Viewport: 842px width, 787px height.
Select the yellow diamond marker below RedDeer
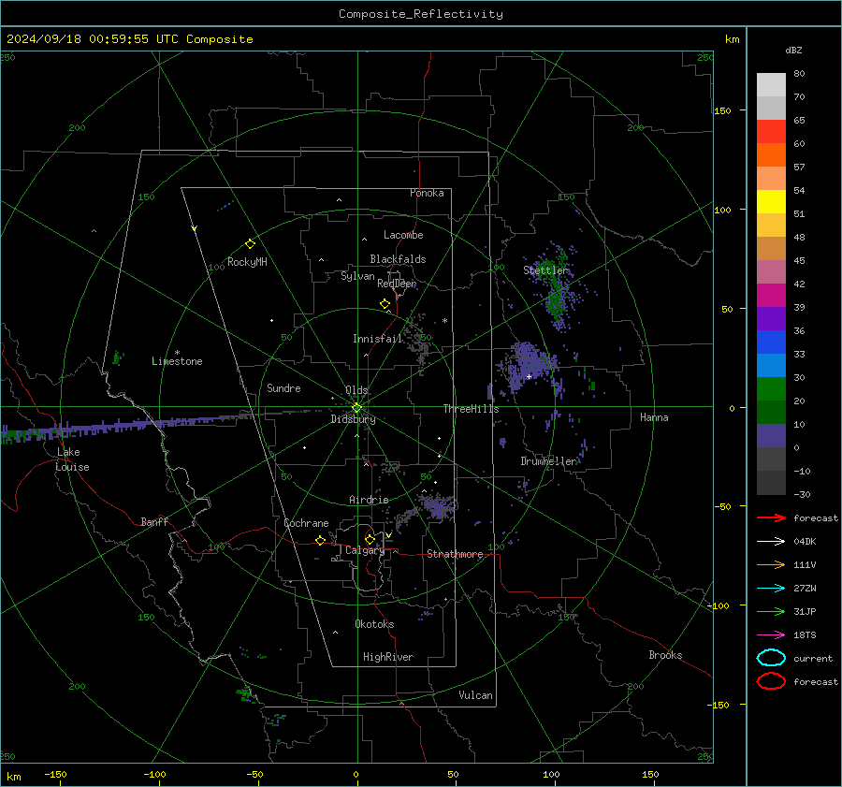pyautogui.click(x=385, y=304)
